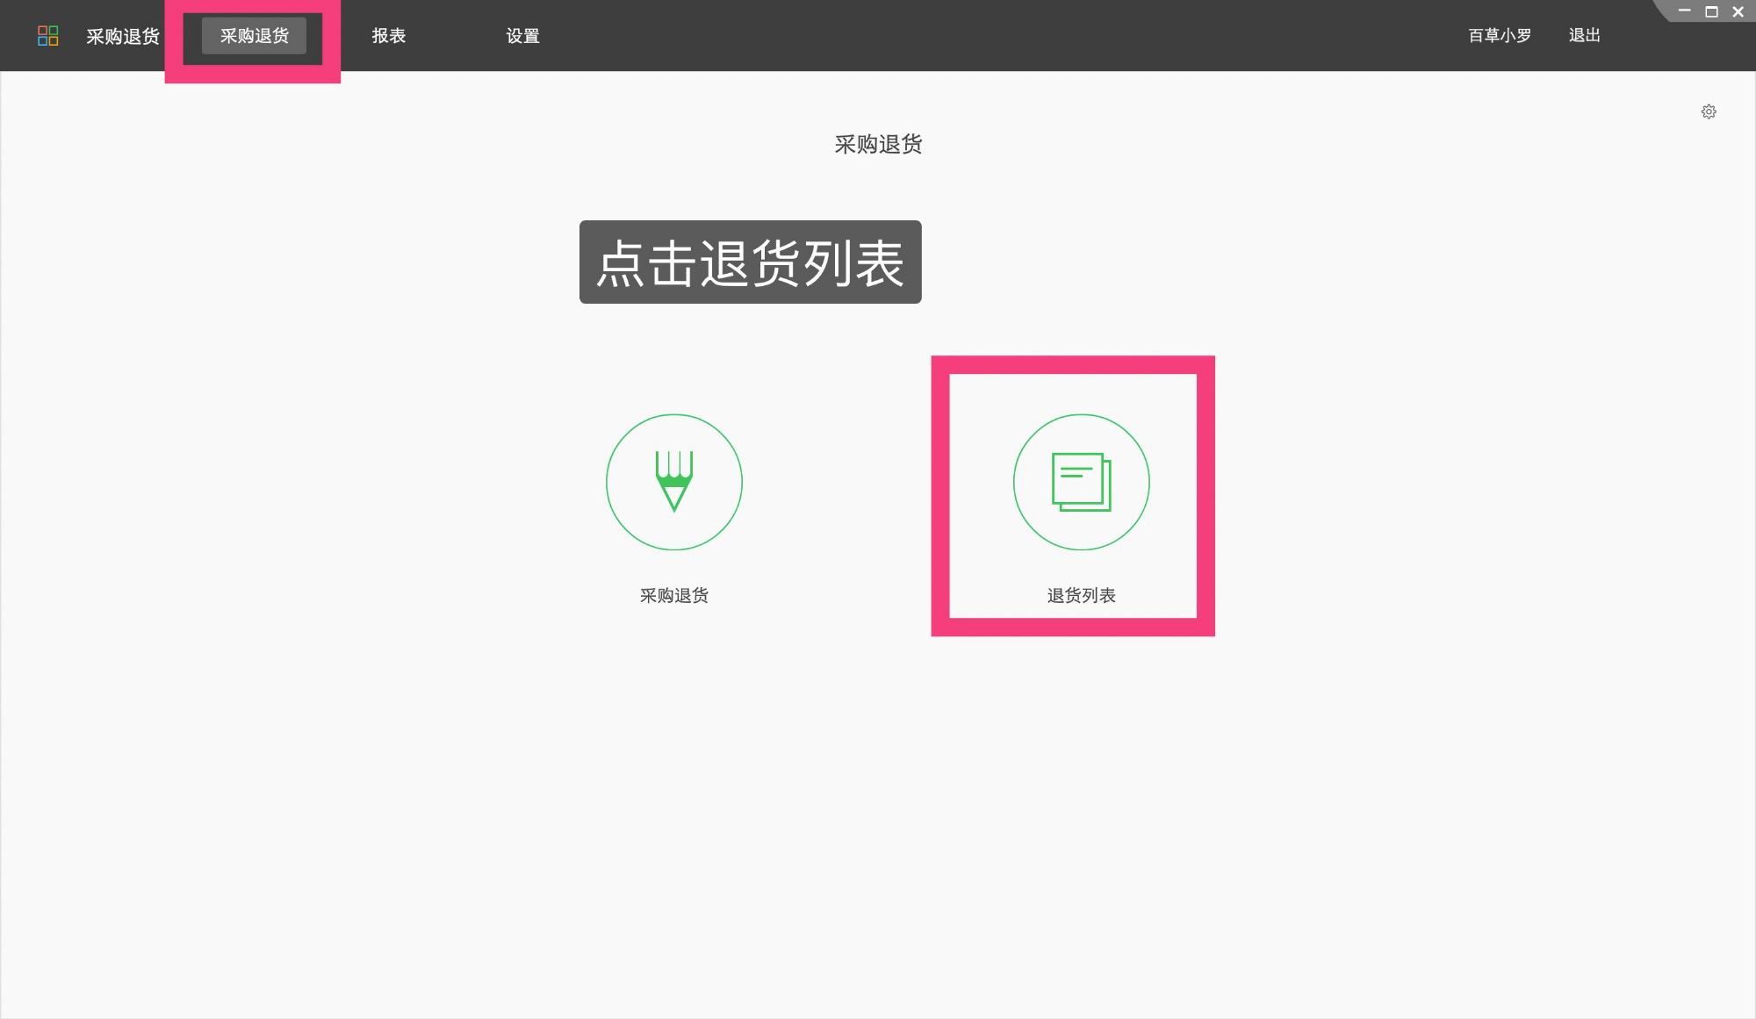Click the colorful squares logo at top left
The width and height of the screenshot is (1756, 1019).
tap(48, 35)
